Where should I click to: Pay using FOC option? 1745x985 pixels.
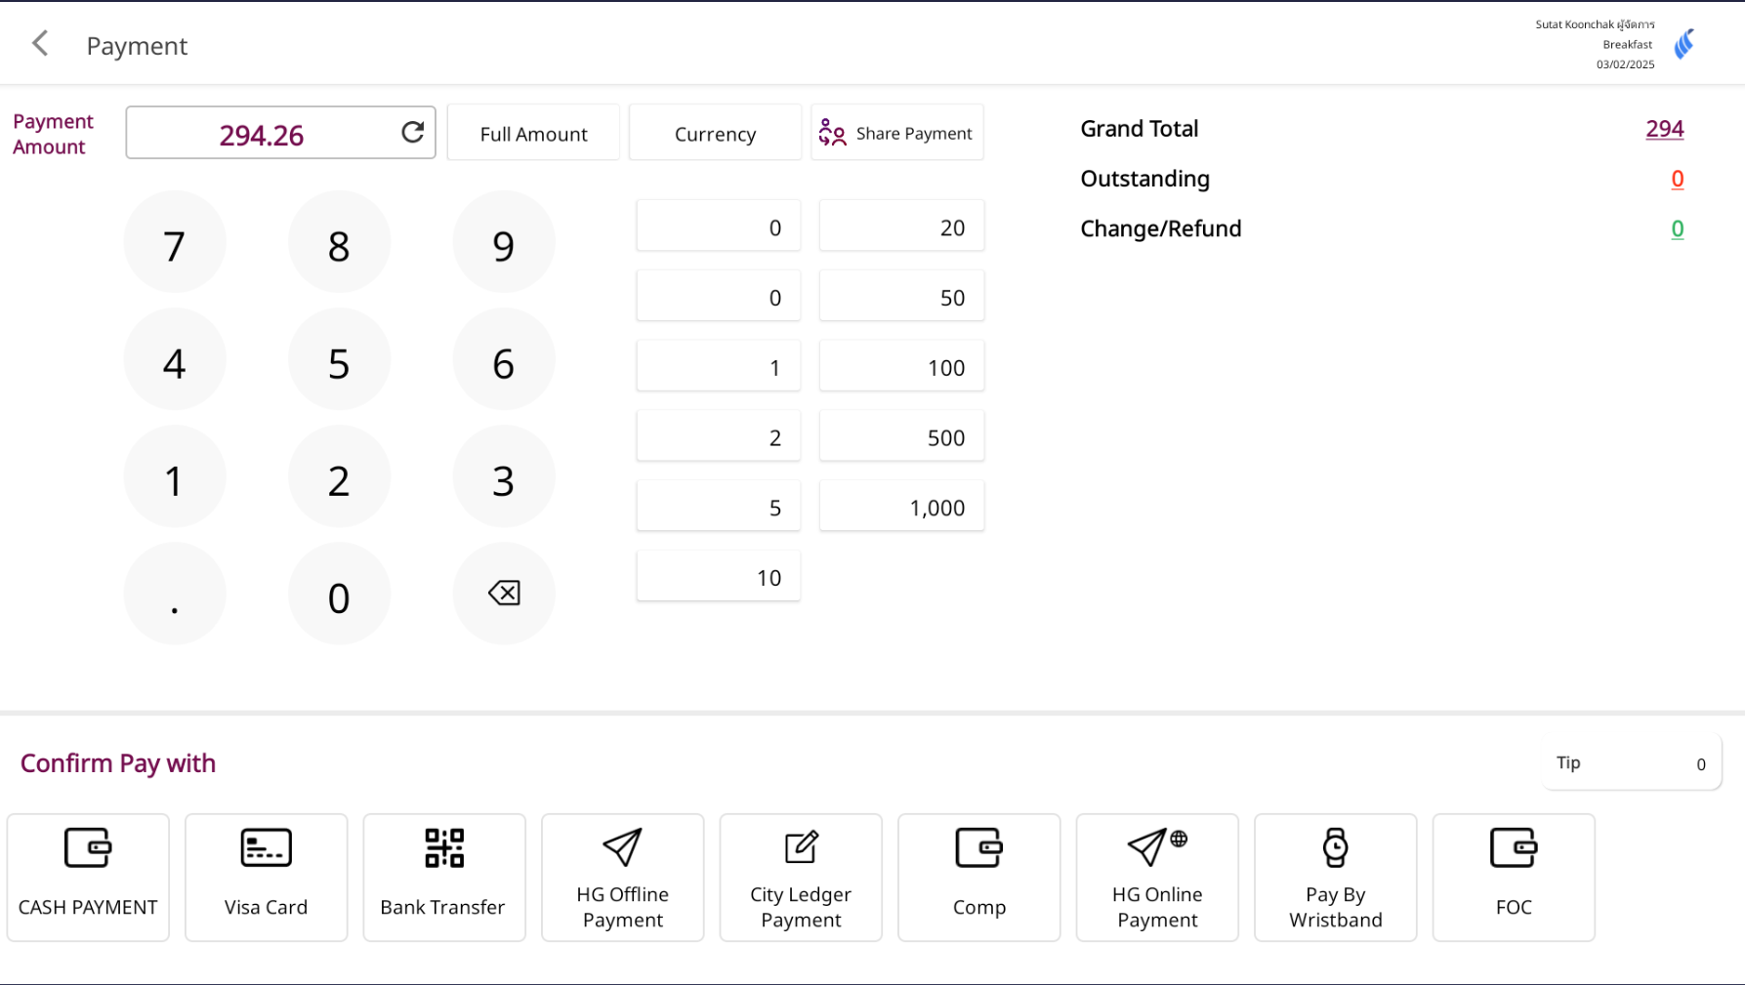coord(1513,877)
